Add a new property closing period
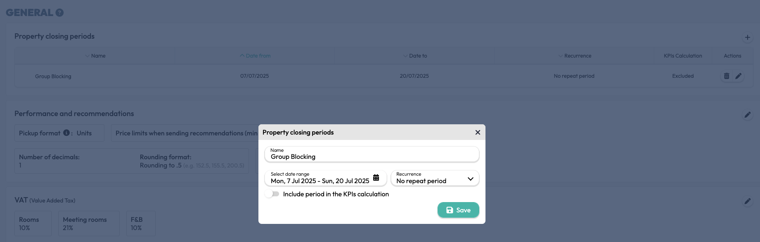The width and height of the screenshot is (760, 242). (747, 37)
